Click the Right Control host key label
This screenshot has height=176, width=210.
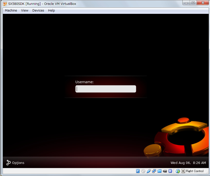(195, 171)
